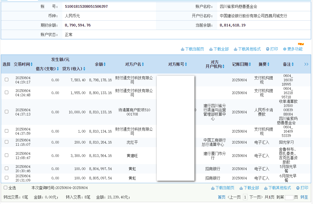Sort by 余额 column arrows
This screenshot has height=204, width=313.
coord(105,64)
